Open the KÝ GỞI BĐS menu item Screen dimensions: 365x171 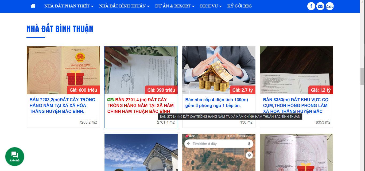(239, 6)
